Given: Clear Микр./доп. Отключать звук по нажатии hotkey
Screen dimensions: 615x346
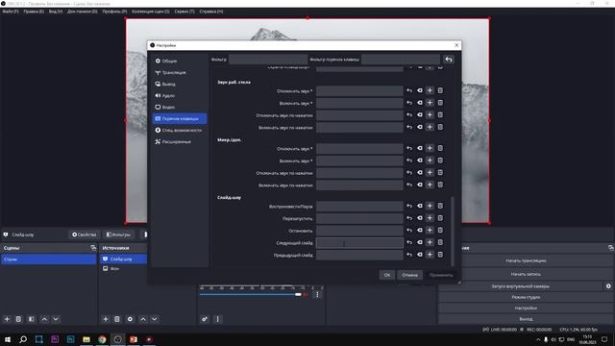Looking at the screenshot, I should coord(420,173).
